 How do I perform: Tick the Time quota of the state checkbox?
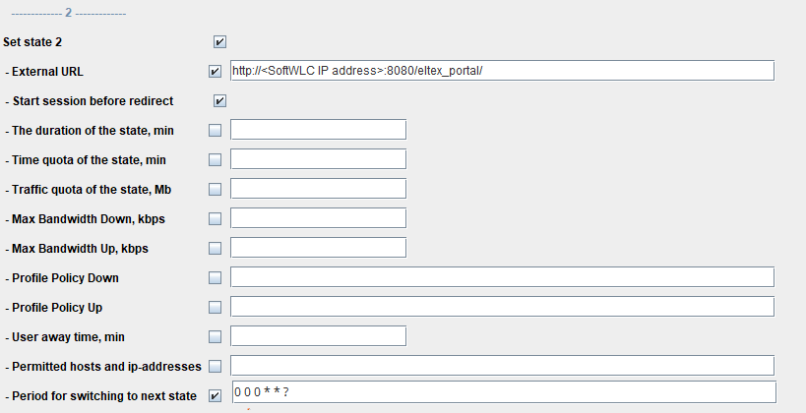click(x=216, y=160)
